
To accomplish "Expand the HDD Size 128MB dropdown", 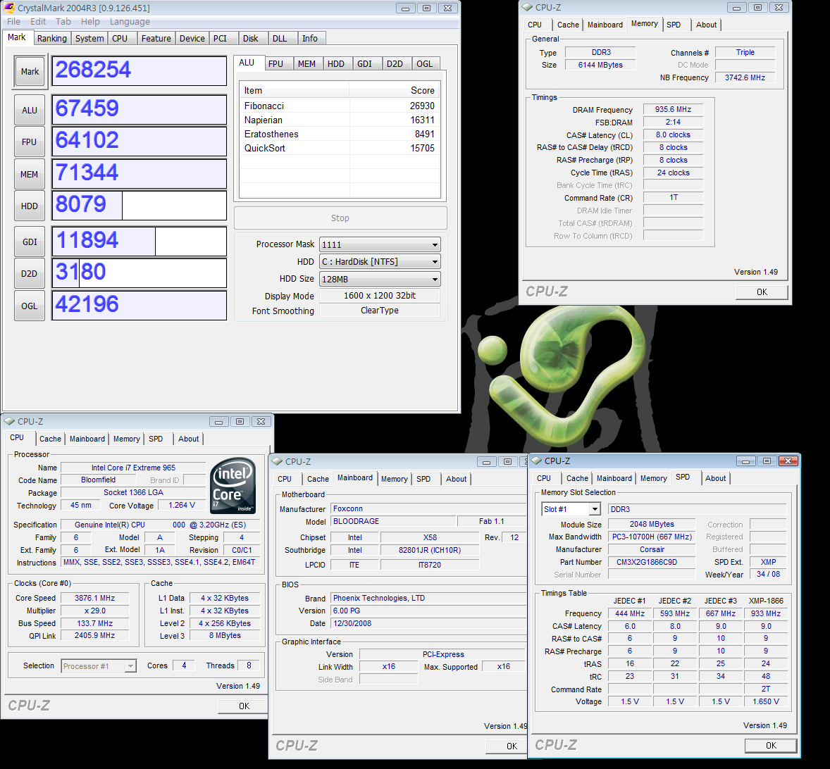I will pos(435,280).
